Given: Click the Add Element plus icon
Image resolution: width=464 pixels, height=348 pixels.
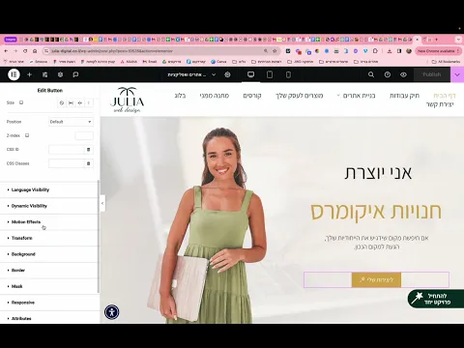Looking at the screenshot, I should coord(29,74).
